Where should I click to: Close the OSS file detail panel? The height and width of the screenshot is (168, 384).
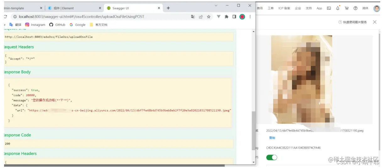click(x=375, y=22)
